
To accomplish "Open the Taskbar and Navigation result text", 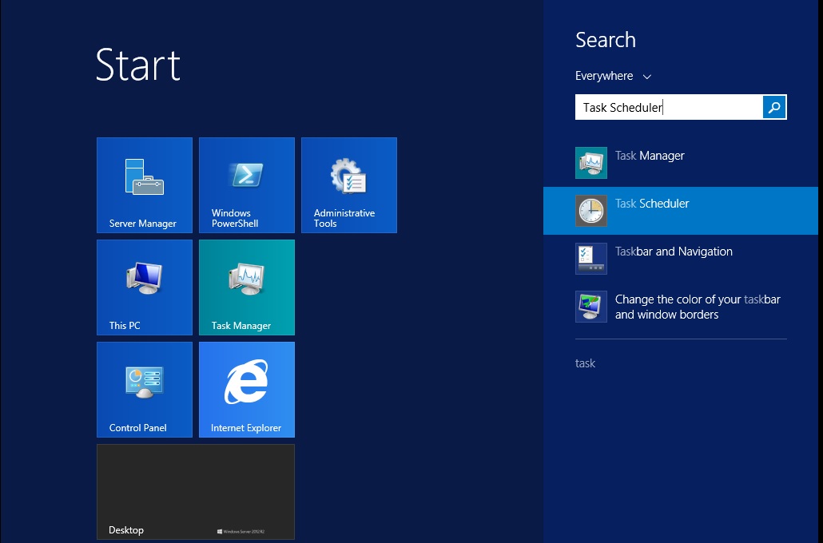I will point(674,252).
